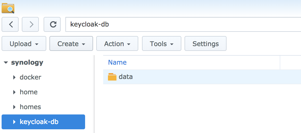Open the Create dropdown menu
The height and width of the screenshot is (133, 301).
click(x=71, y=44)
